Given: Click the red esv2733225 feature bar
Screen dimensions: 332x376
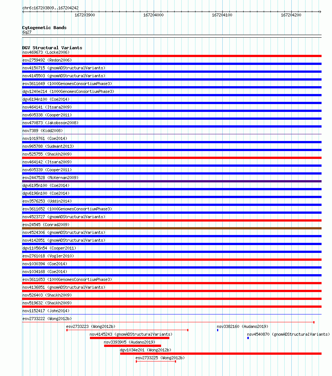Looking at the screenshot, I should (156, 361).
